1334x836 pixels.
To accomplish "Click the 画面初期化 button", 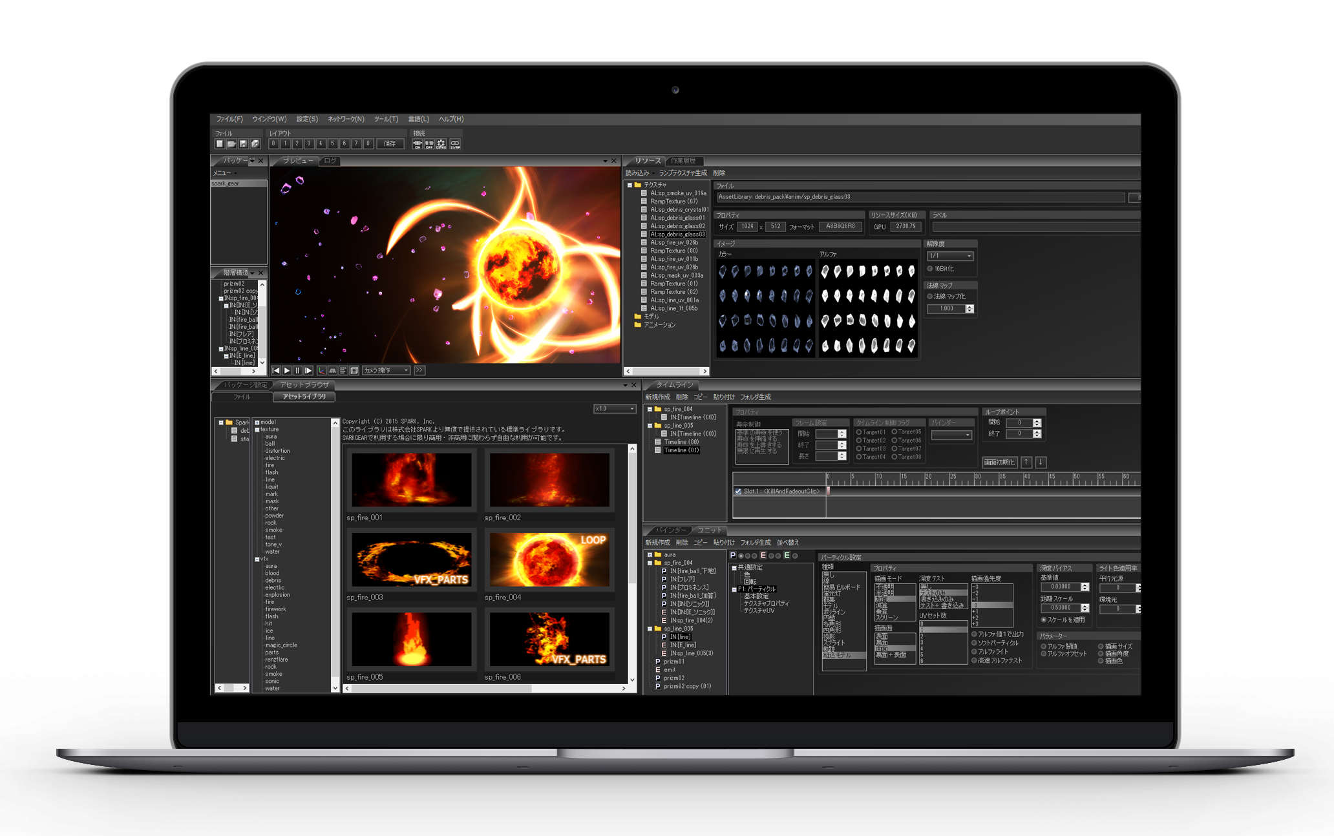I will pyautogui.click(x=999, y=462).
